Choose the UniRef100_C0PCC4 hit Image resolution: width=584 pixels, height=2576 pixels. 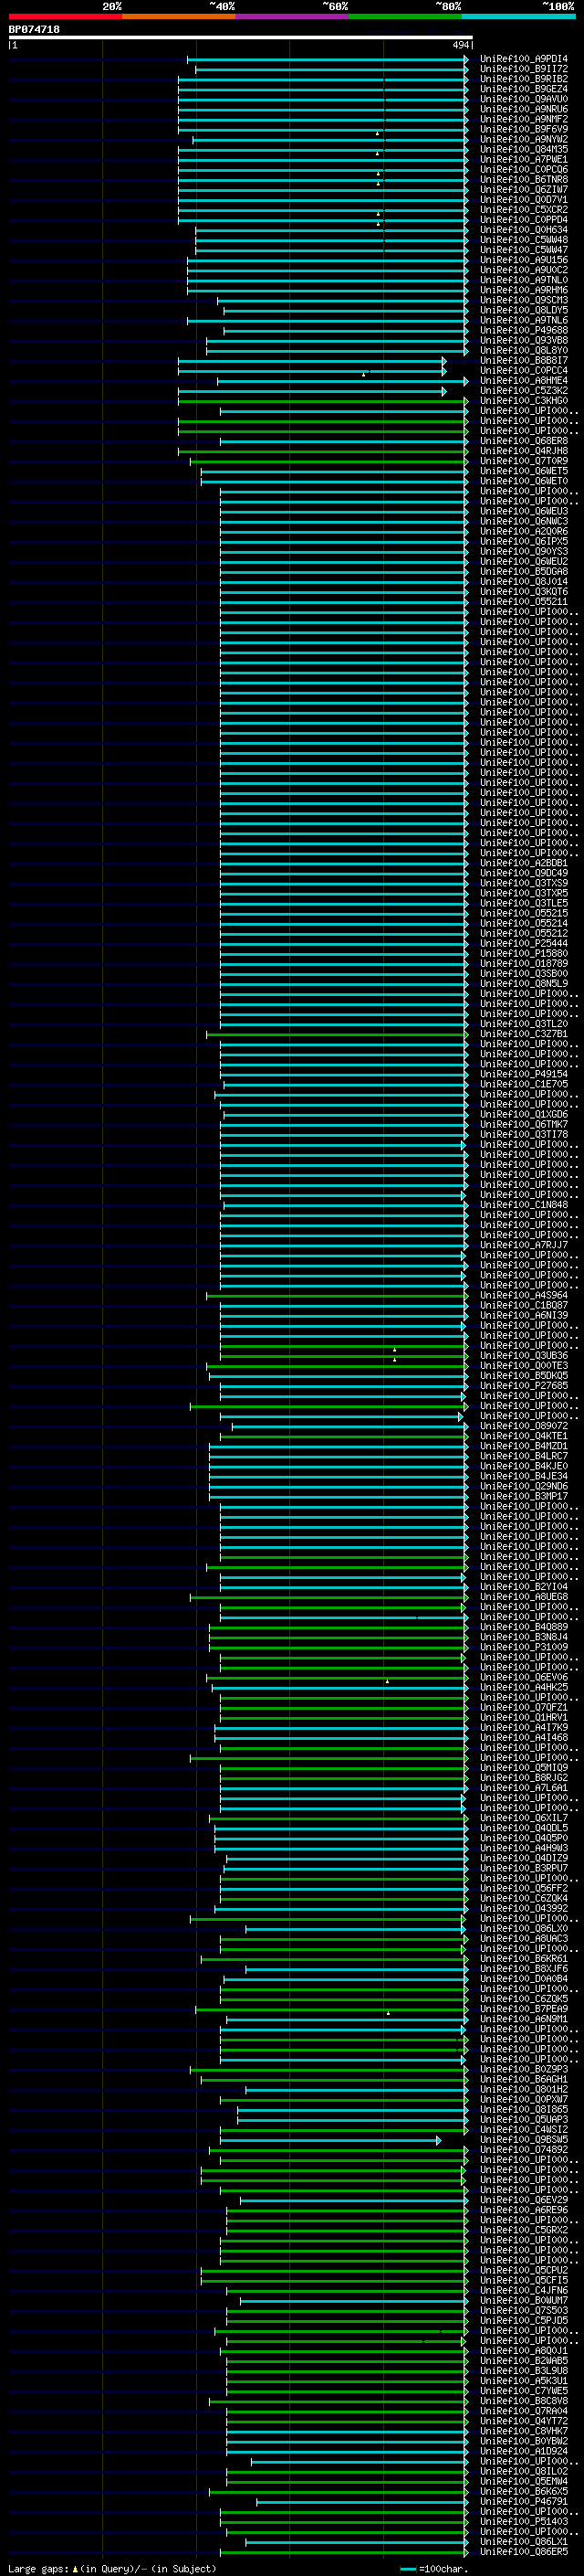pyautogui.click(x=524, y=371)
